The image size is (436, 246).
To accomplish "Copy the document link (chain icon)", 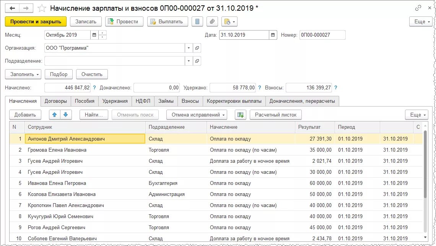I will pos(418,8).
